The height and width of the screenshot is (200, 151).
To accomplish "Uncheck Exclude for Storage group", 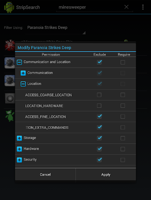I will [x=99, y=138].
